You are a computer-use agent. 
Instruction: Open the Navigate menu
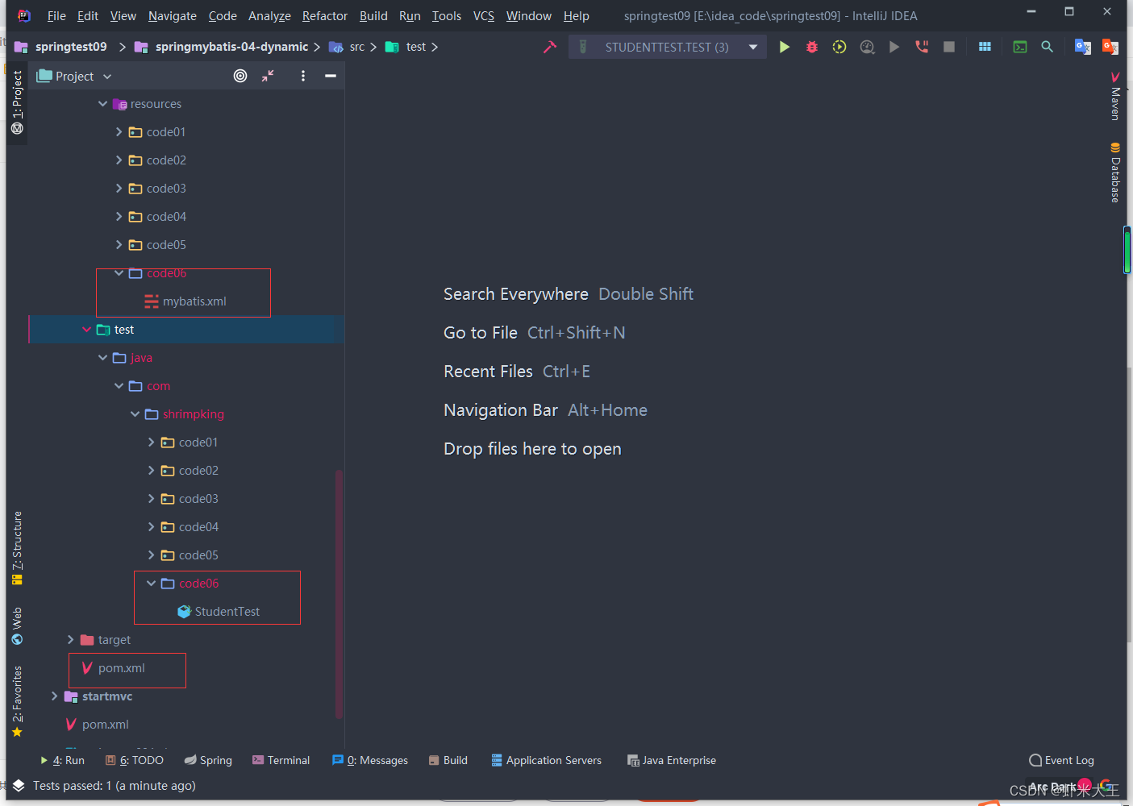click(171, 15)
